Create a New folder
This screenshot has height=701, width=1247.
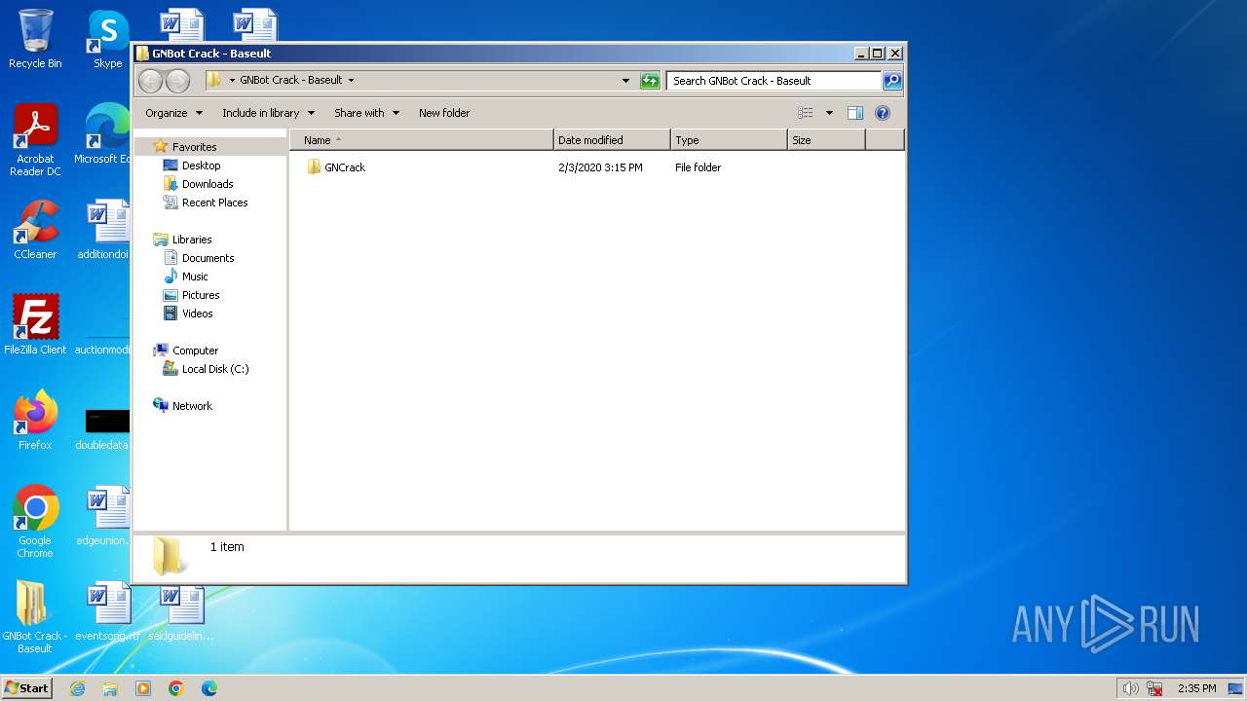tap(444, 113)
